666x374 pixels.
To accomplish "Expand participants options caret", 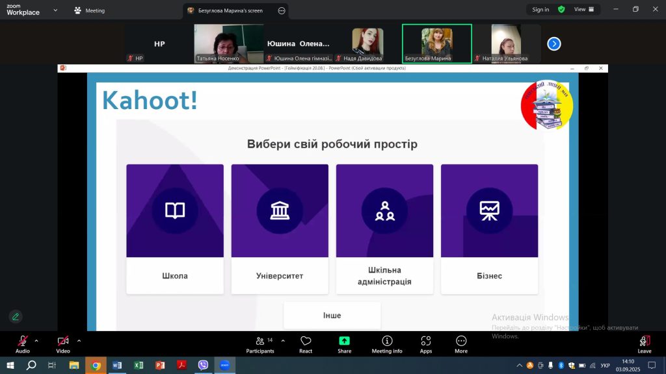I will [x=283, y=340].
